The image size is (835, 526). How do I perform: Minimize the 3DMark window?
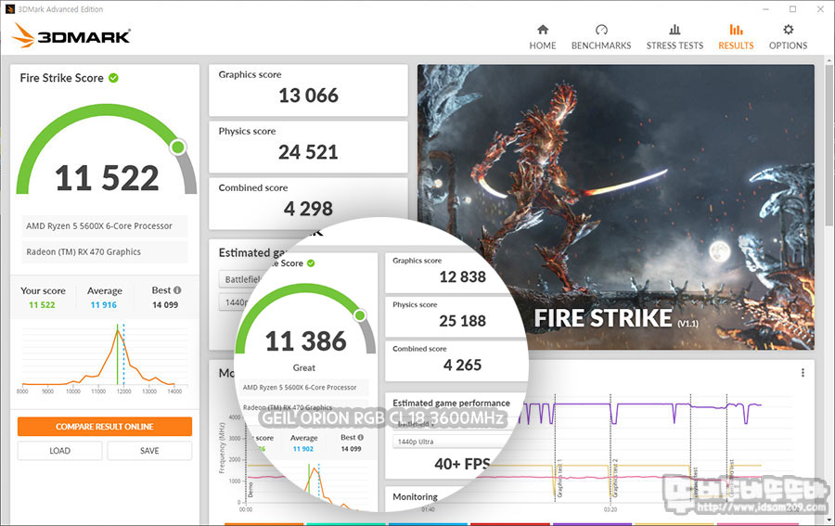pos(765,9)
